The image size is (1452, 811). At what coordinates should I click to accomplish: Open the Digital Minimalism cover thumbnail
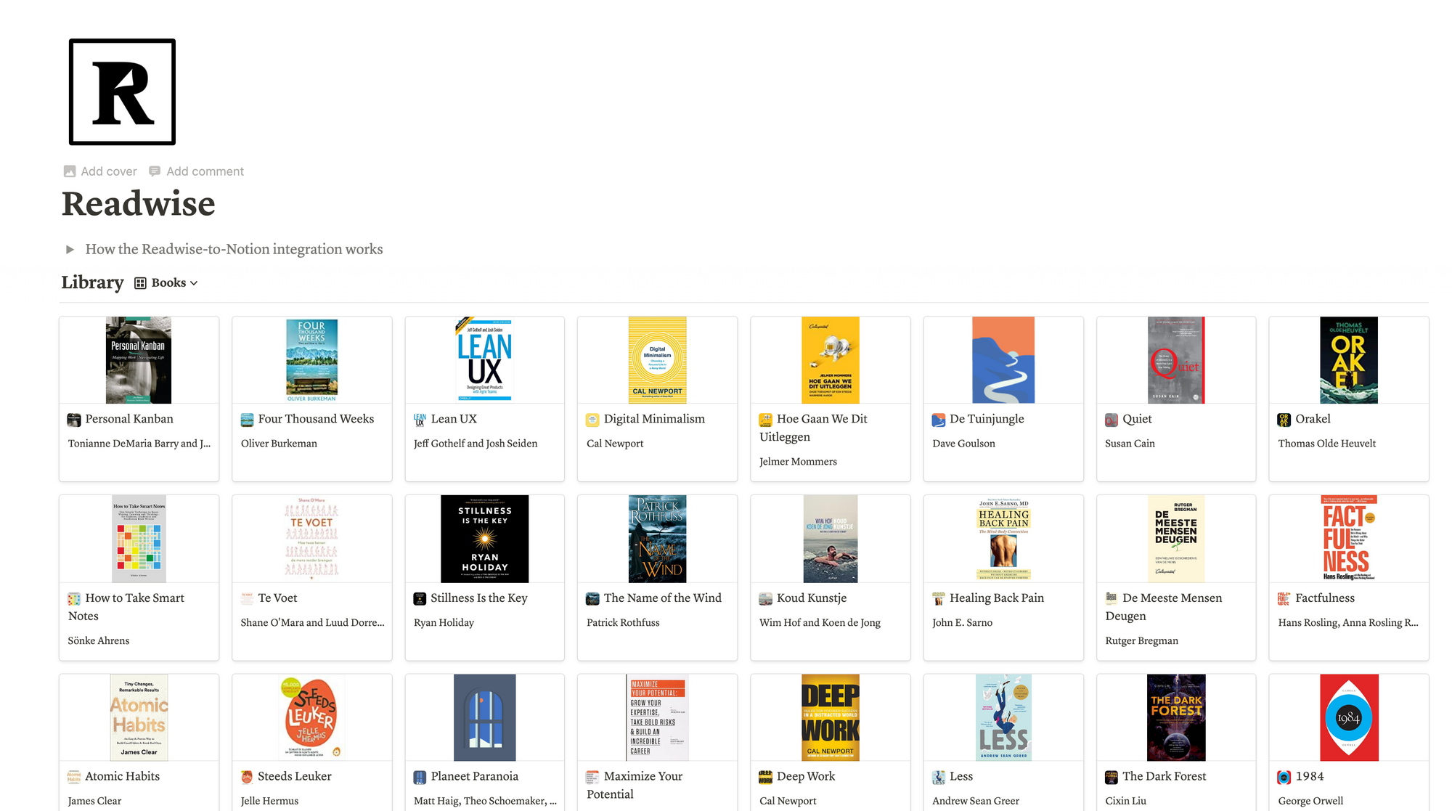pos(657,360)
